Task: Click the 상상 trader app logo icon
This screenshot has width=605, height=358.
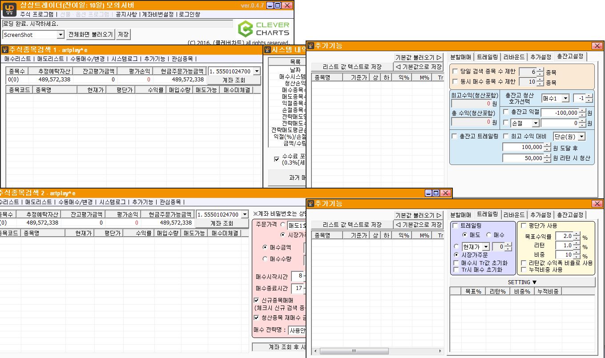Action: (9, 9)
